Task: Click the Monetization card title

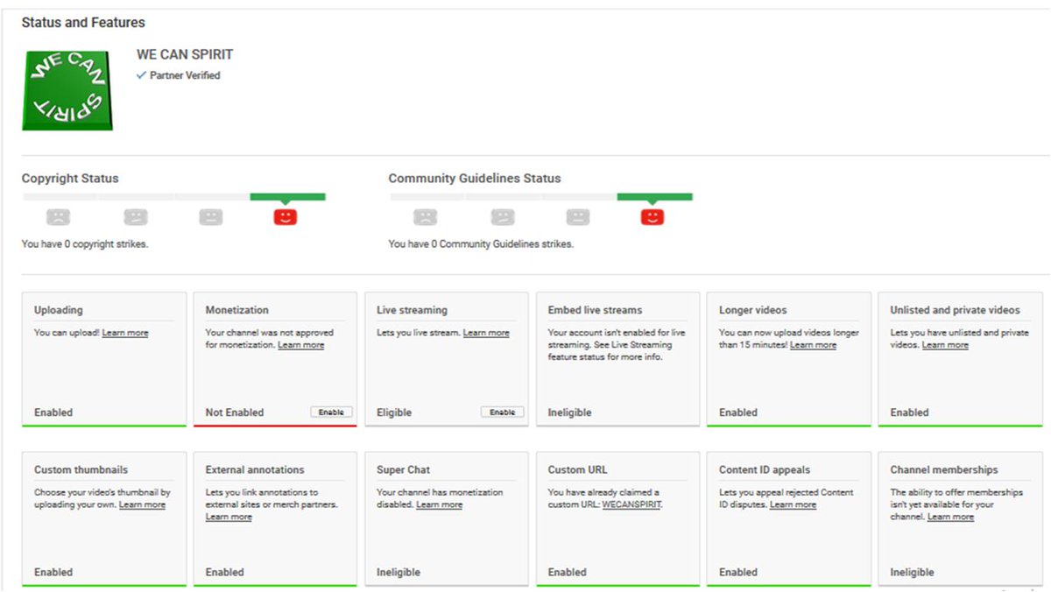Action: [x=237, y=310]
